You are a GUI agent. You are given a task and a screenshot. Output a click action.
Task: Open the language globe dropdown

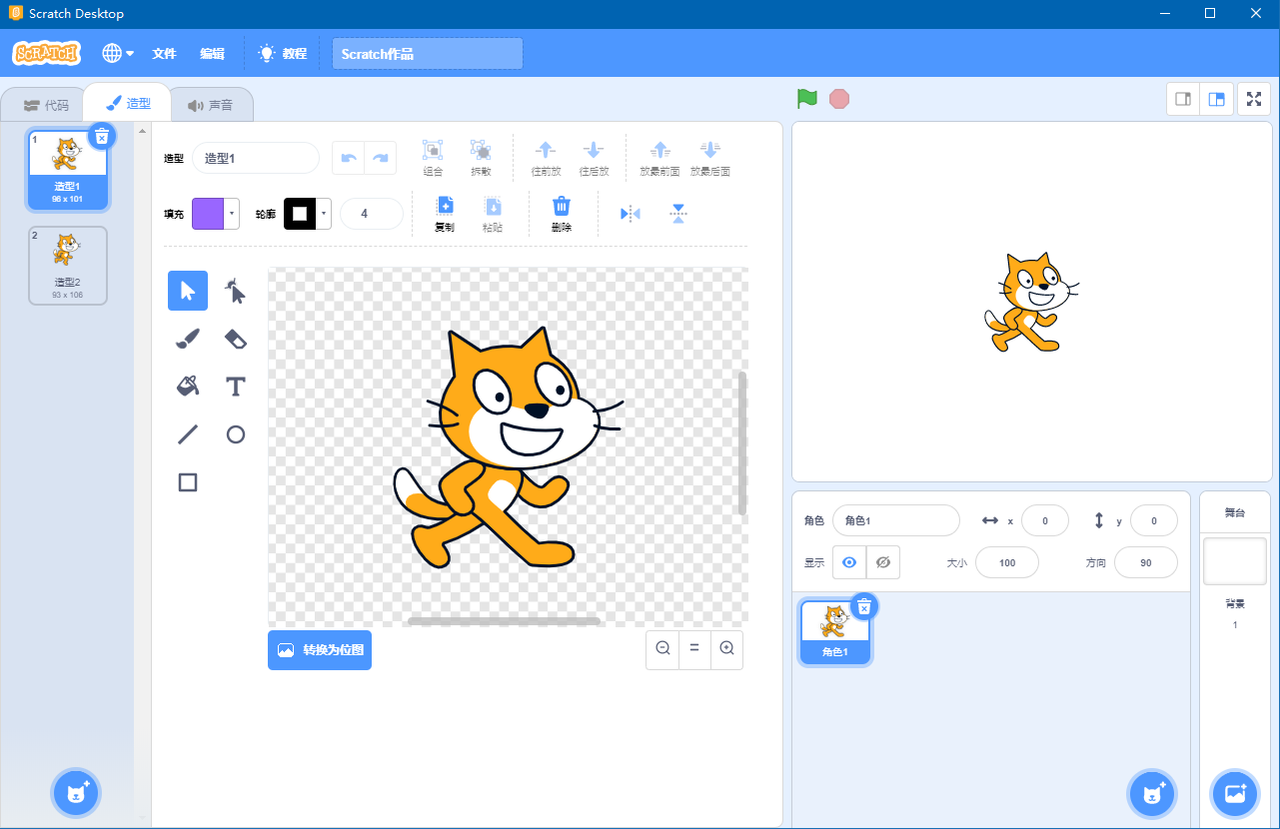point(117,53)
